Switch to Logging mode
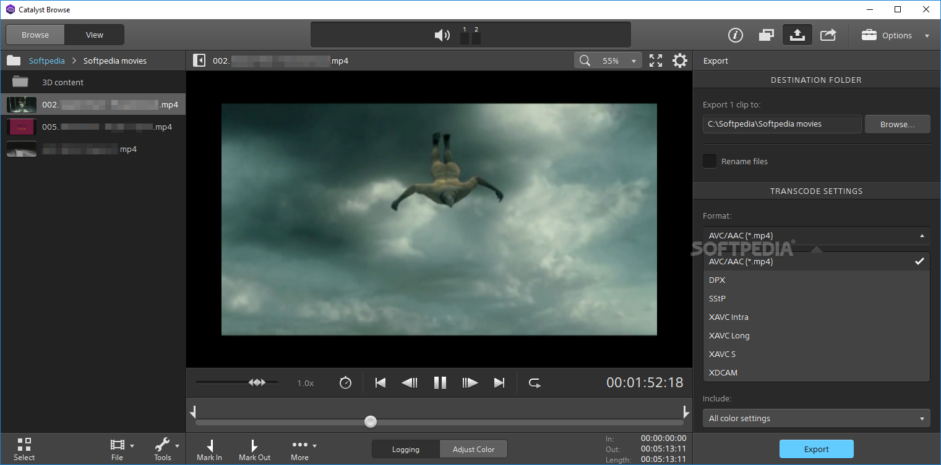 coord(406,449)
